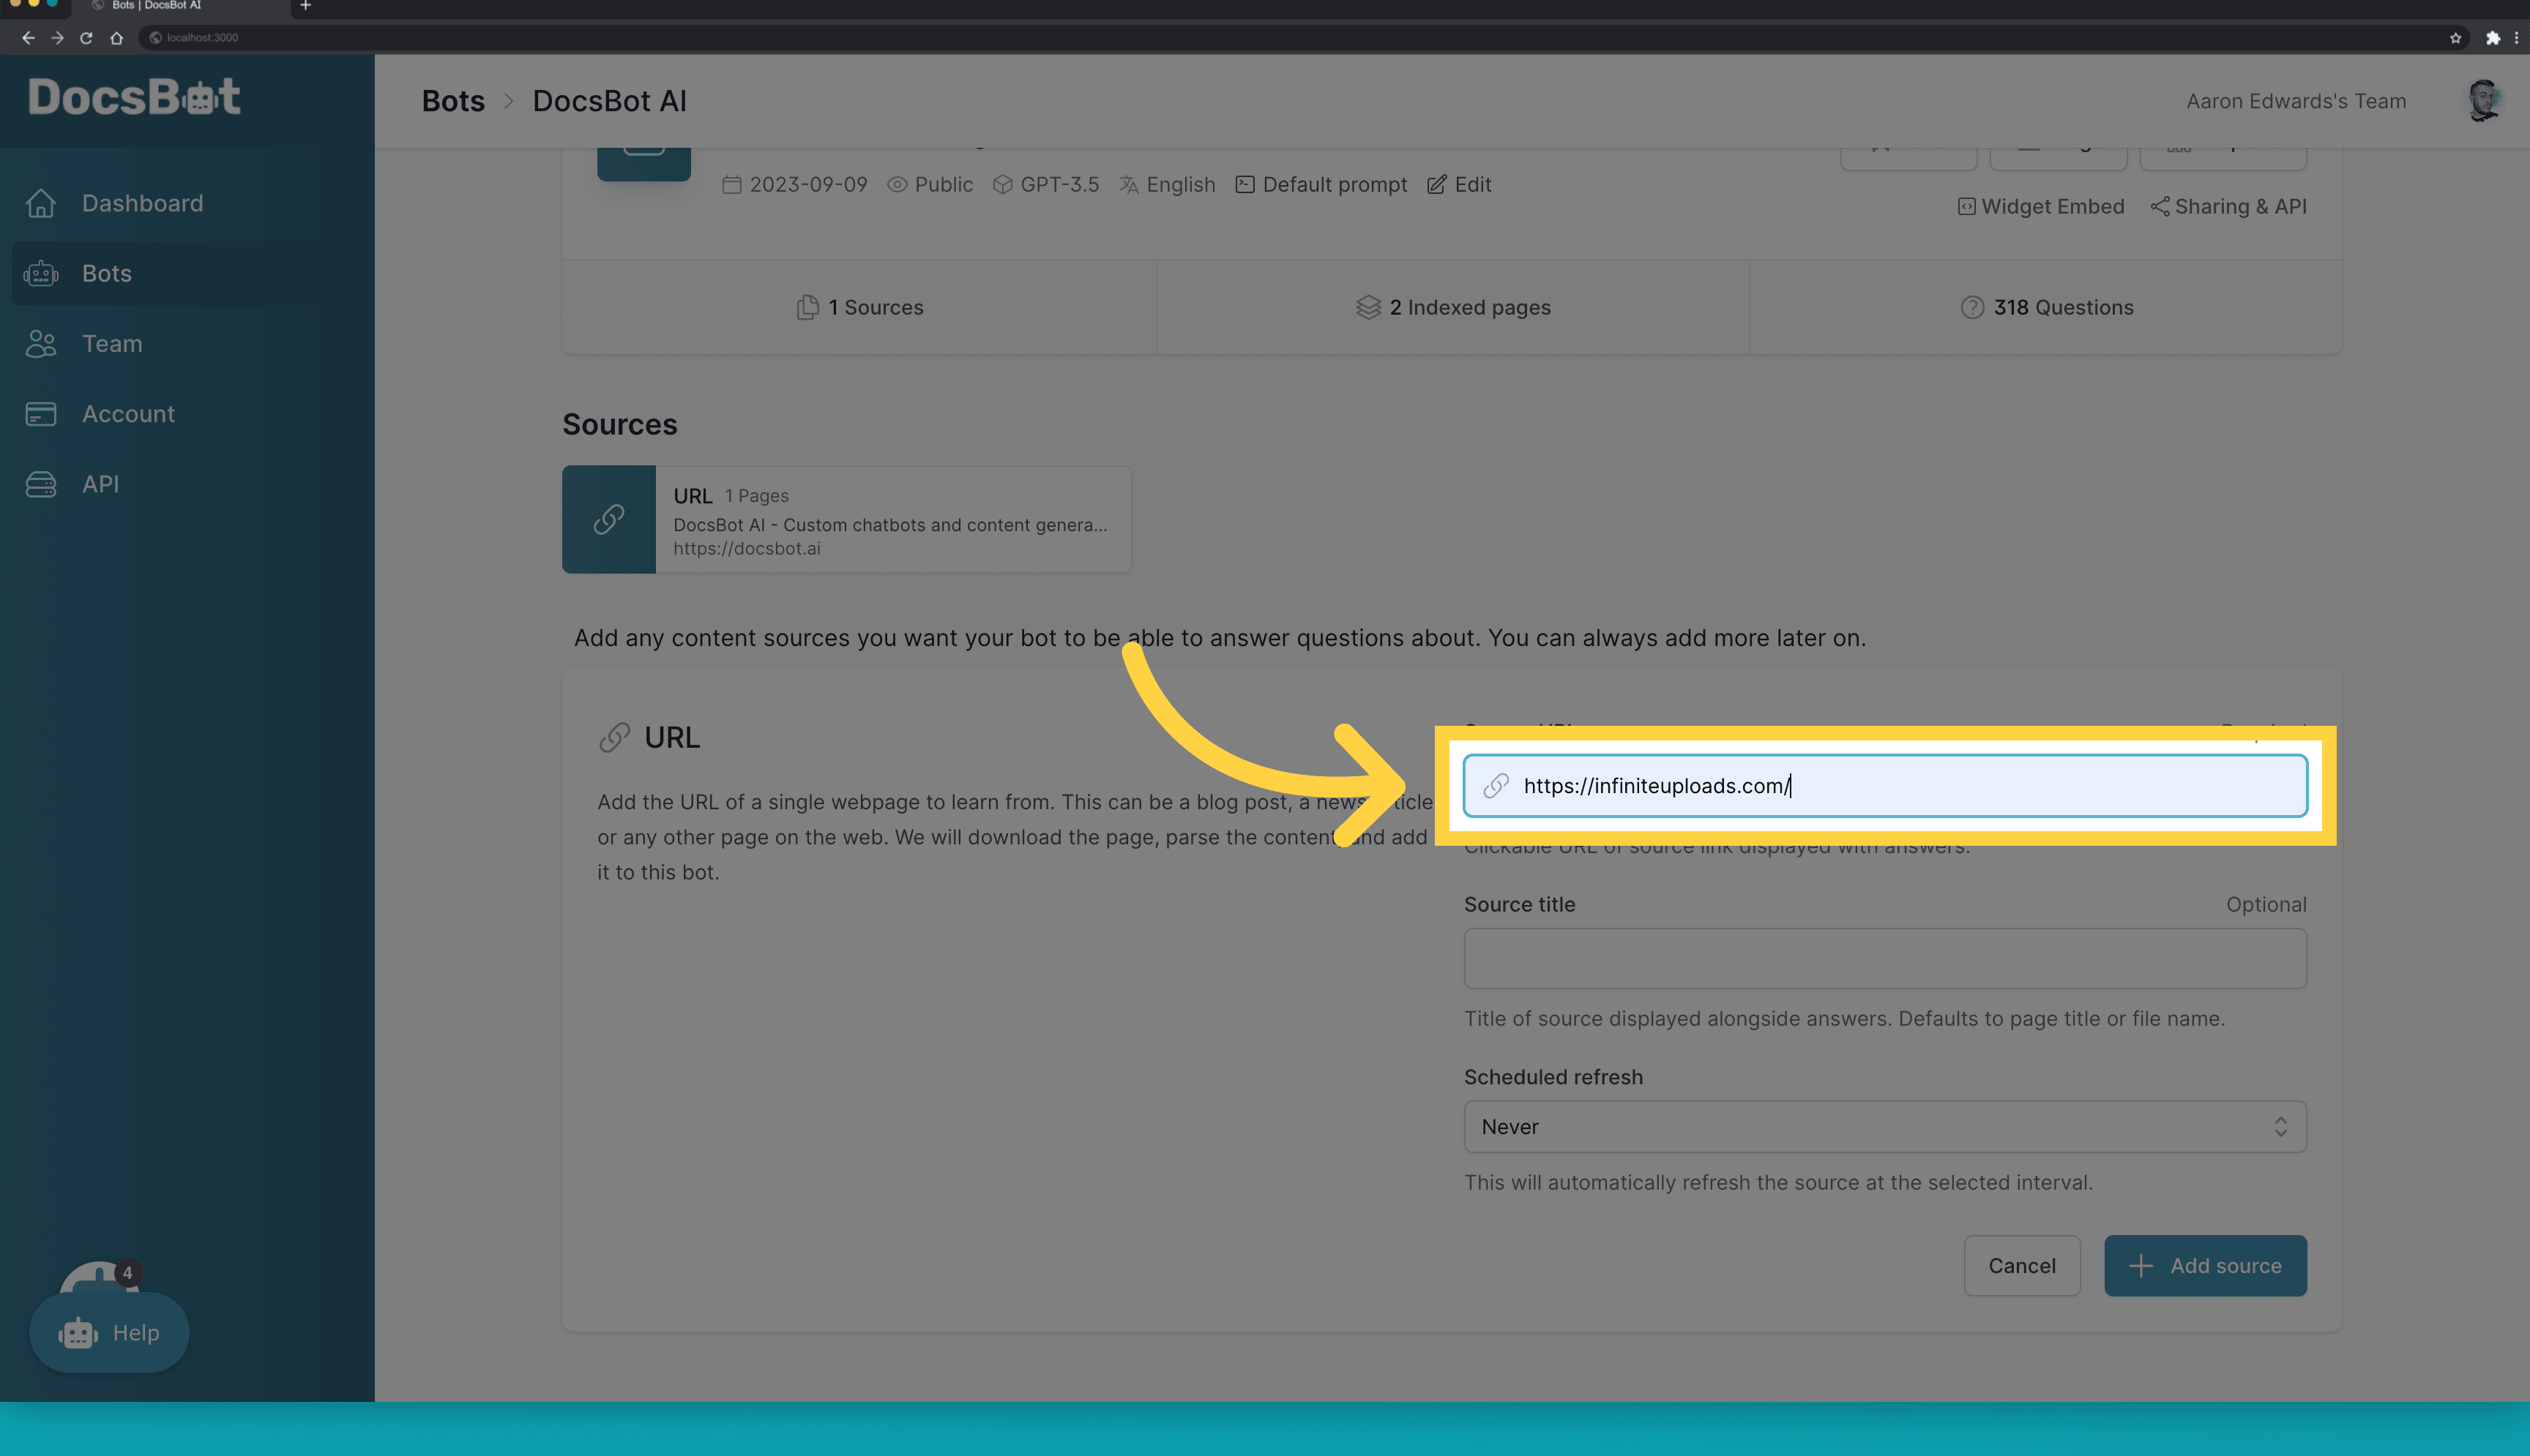The height and width of the screenshot is (1456, 2530).
Task: Open the Team section
Action: pos(111,343)
